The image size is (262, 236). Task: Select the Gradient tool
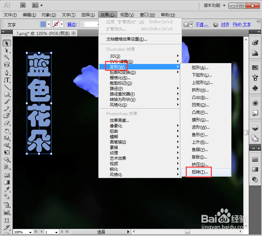click(7, 182)
